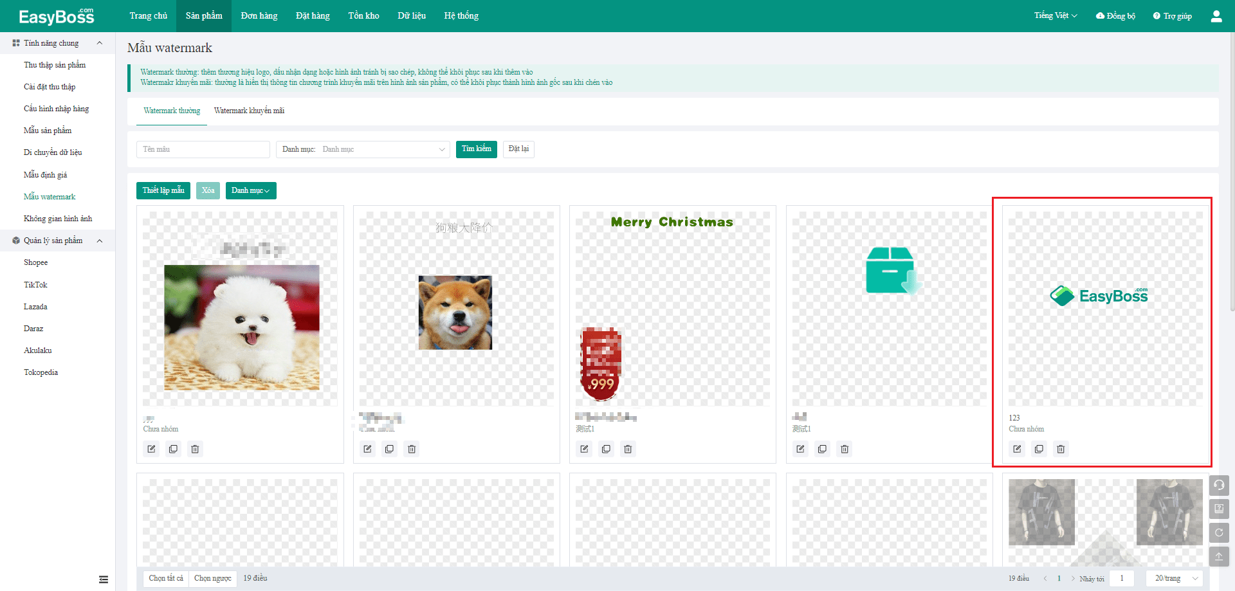Switch to Watermark khuyến mãi tab
The image size is (1235, 591).
click(249, 111)
